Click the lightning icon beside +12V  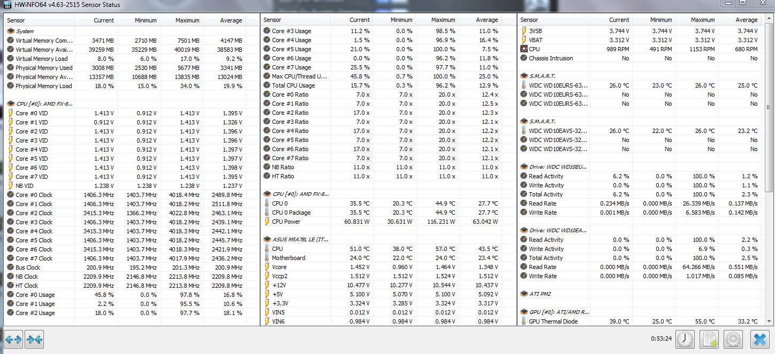tap(267, 285)
